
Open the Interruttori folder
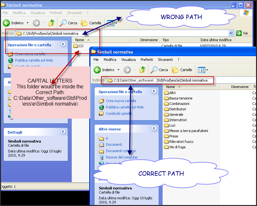[x=178, y=120]
